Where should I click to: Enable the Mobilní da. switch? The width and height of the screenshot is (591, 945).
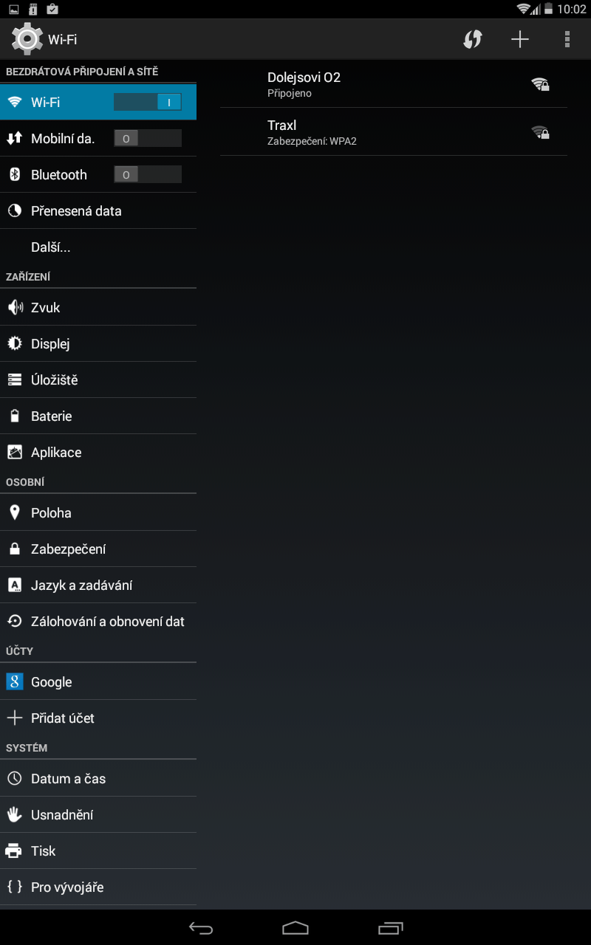148,138
